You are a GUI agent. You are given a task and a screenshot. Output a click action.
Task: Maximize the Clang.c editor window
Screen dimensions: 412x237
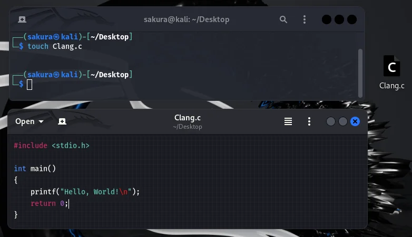click(x=342, y=121)
